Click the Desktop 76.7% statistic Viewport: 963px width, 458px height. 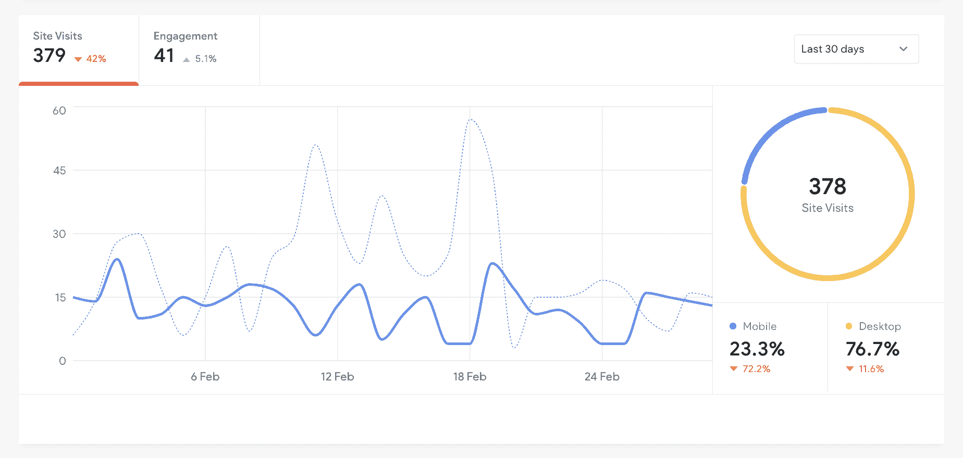tap(873, 349)
